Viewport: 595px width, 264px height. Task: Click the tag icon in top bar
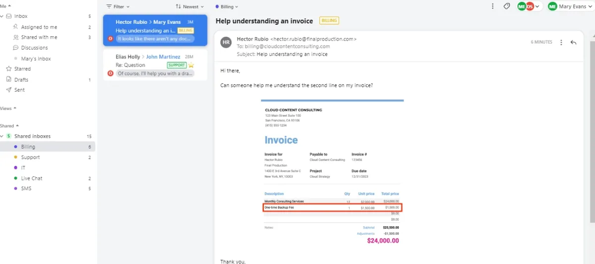(x=506, y=6)
